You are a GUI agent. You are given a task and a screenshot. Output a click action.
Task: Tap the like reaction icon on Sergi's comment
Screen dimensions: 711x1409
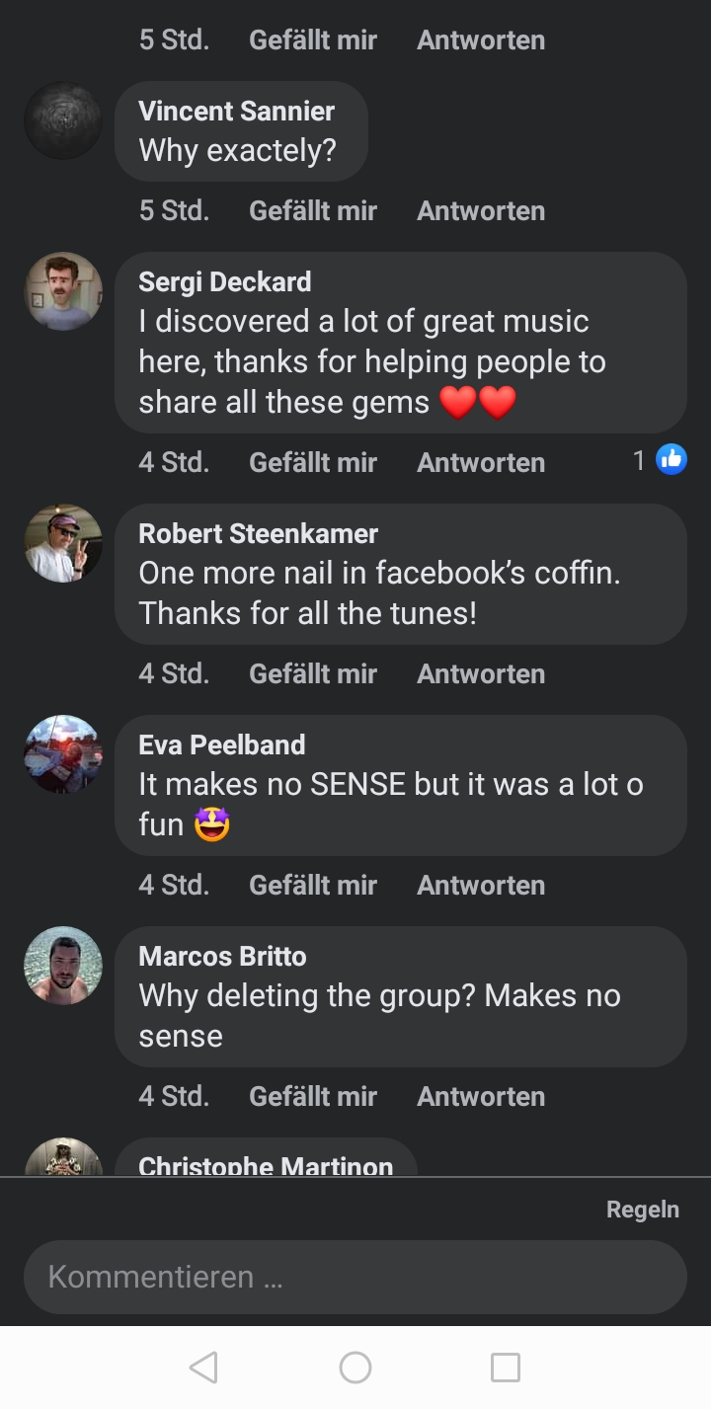(x=671, y=459)
